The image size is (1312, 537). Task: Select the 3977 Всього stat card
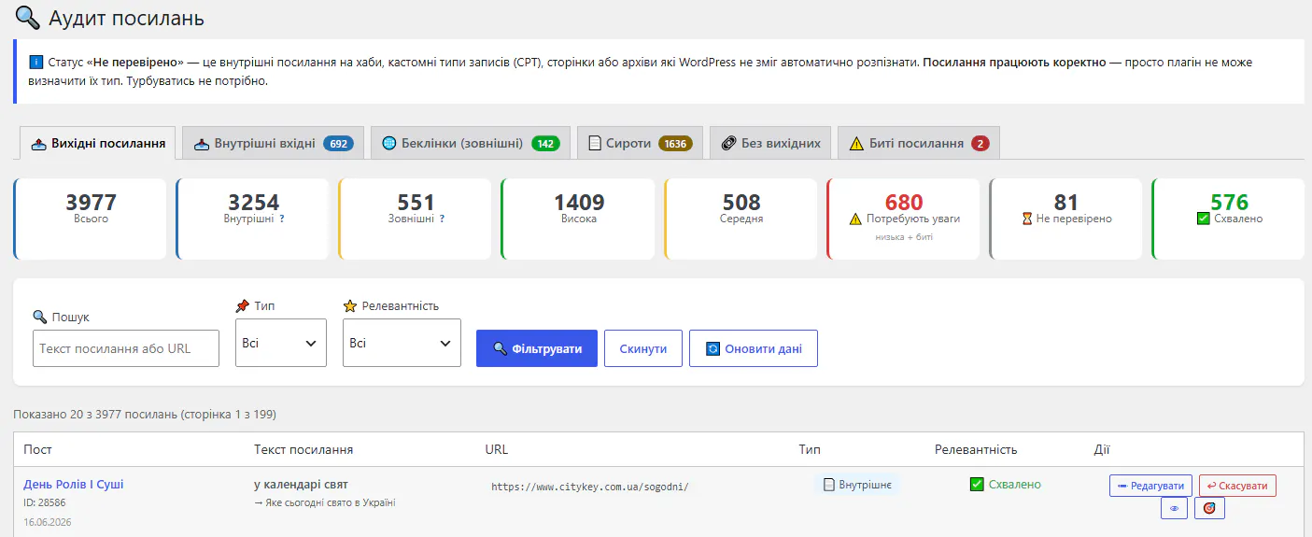click(x=91, y=219)
